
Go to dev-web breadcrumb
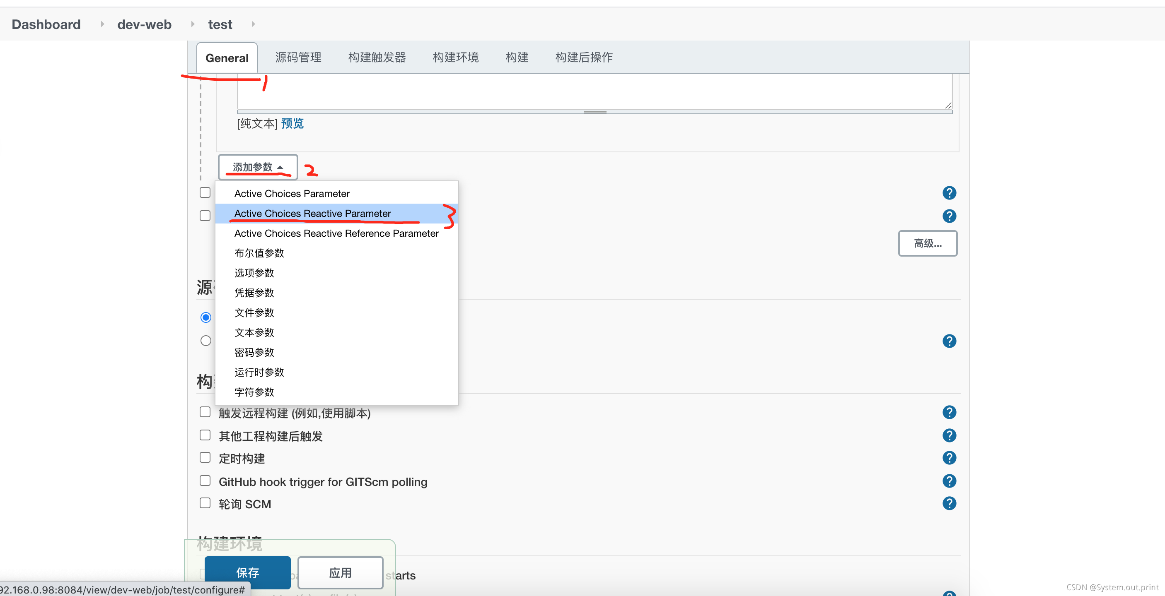pyautogui.click(x=144, y=24)
